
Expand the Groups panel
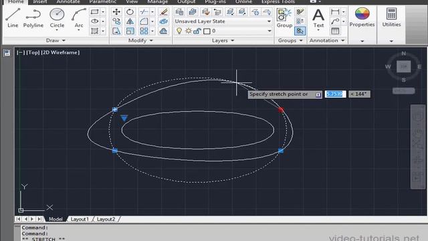point(290,40)
